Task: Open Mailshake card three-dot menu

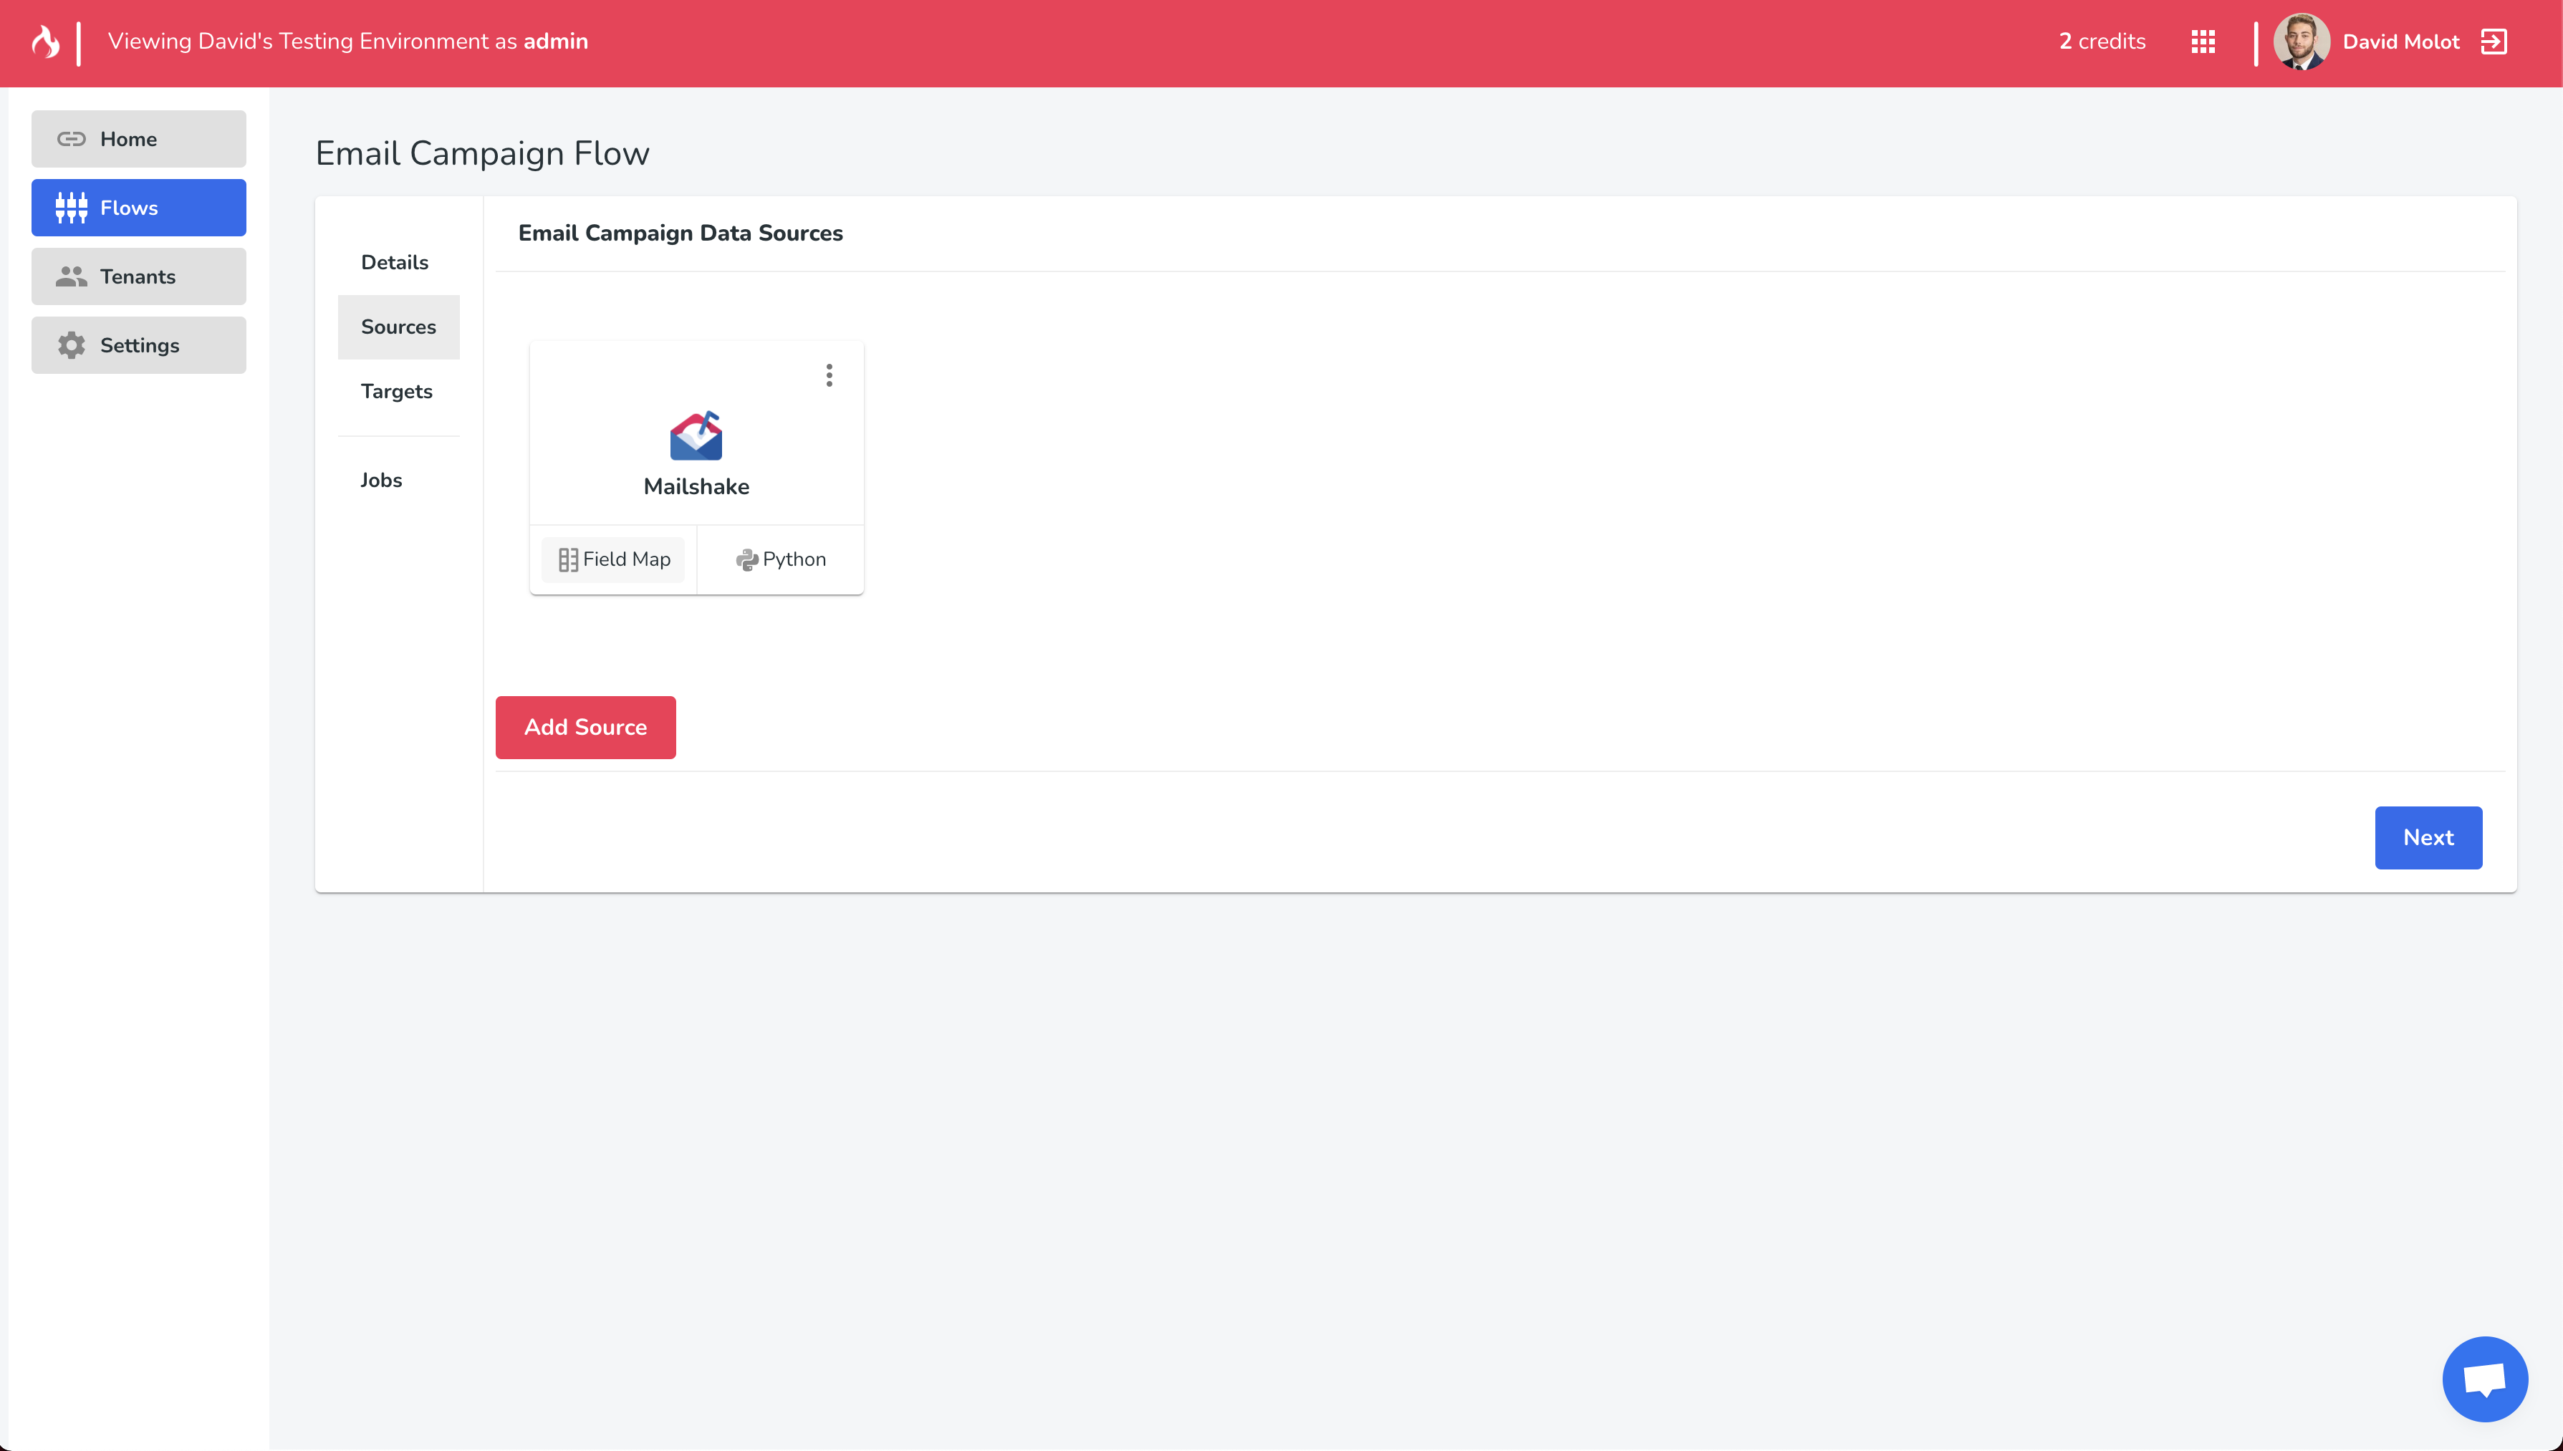Action: (829, 375)
